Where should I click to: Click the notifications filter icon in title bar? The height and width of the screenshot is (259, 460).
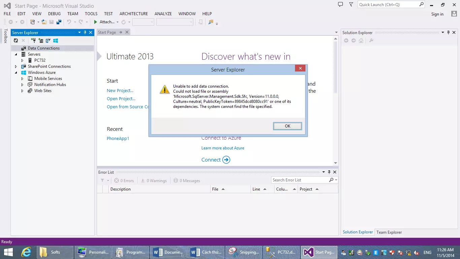(x=351, y=4)
